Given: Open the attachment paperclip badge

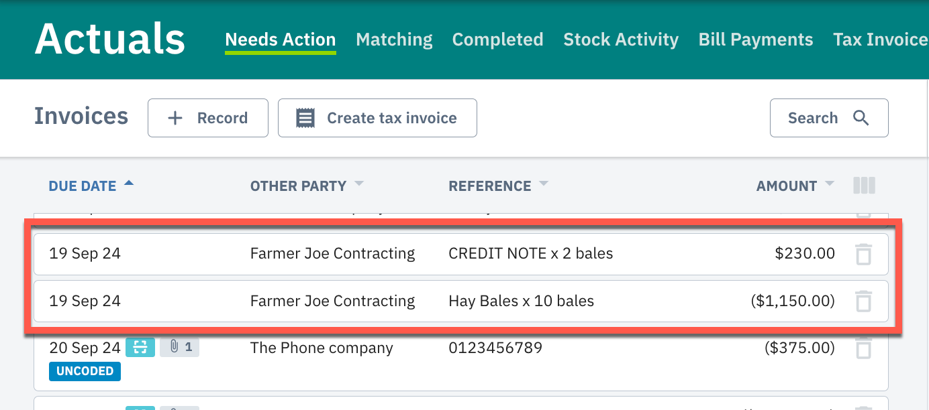Looking at the screenshot, I should point(180,347).
